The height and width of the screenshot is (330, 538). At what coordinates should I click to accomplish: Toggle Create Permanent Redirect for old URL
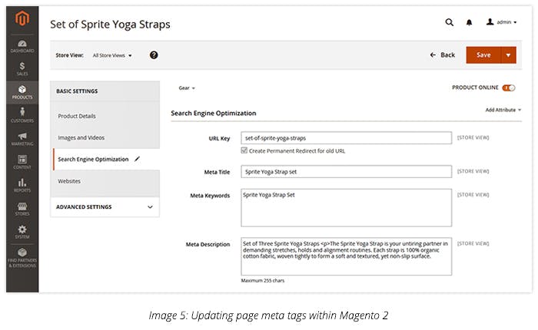[244, 150]
